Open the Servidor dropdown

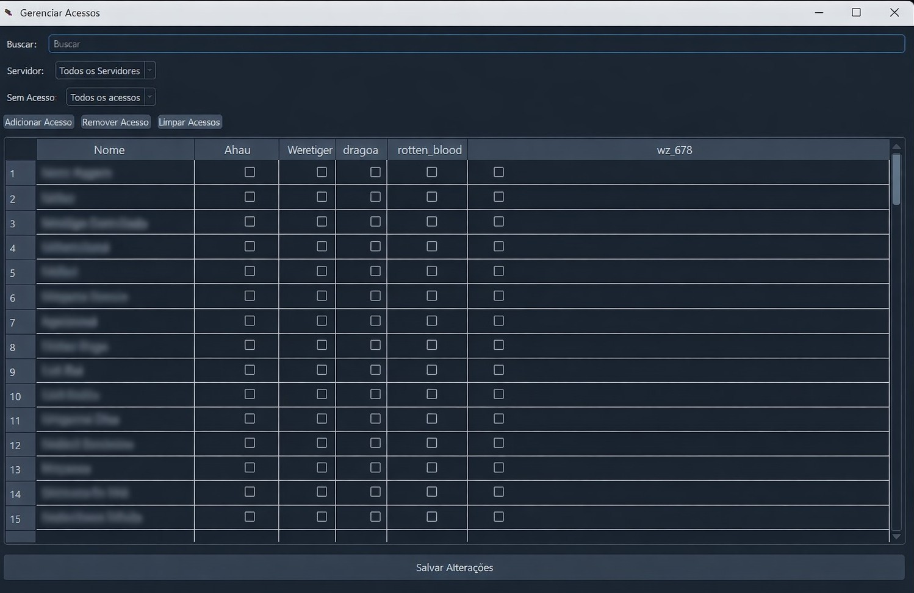105,71
